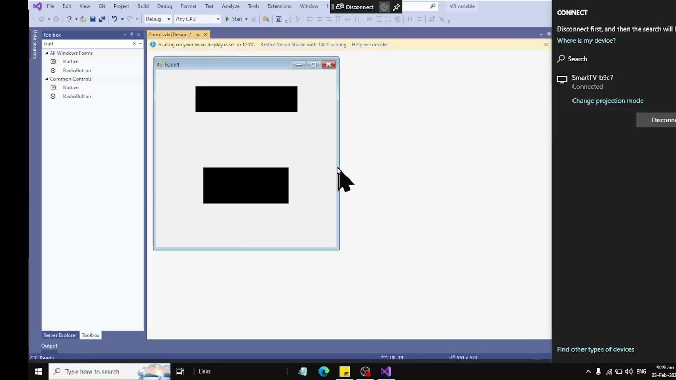Click Find other types of devices
Viewport: 676px width, 380px height.
coord(595,349)
